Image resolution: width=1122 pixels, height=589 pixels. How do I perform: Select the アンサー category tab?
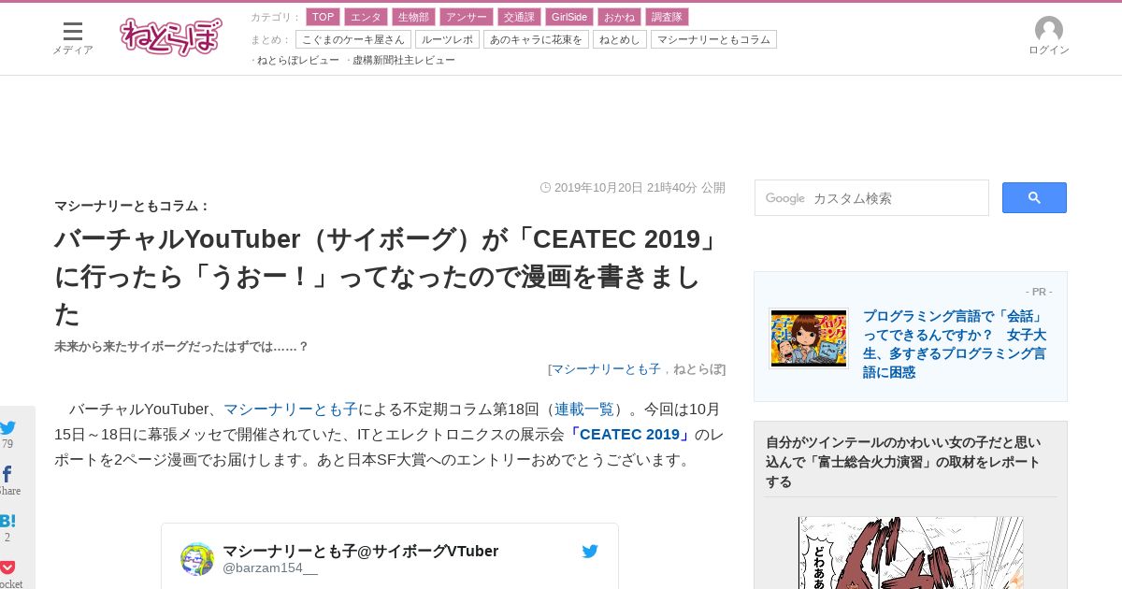pos(466,17)
